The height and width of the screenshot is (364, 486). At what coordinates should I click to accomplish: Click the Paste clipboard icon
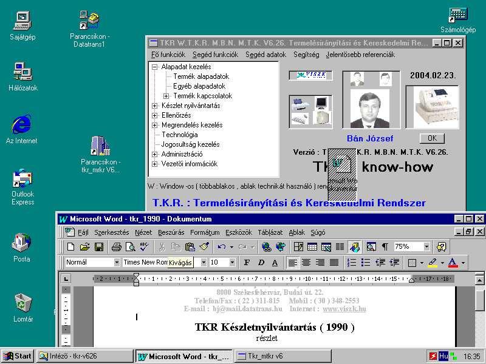point(190,247)
